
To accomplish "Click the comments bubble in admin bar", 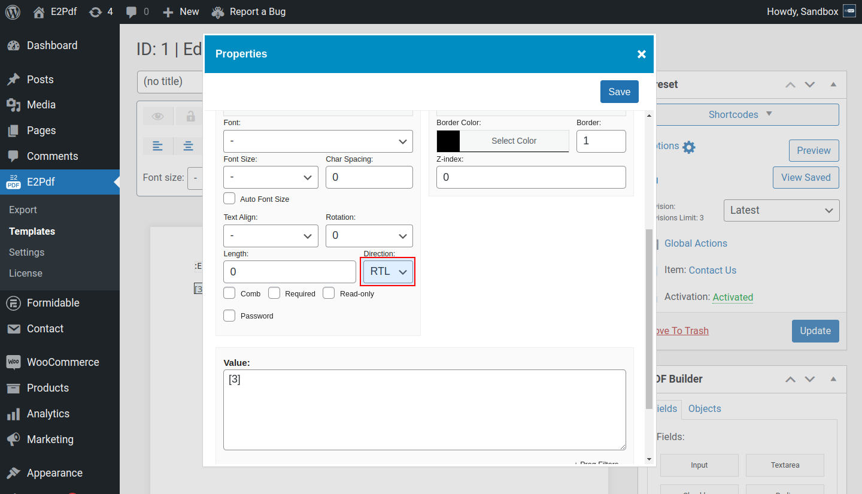I will [132, 11].
